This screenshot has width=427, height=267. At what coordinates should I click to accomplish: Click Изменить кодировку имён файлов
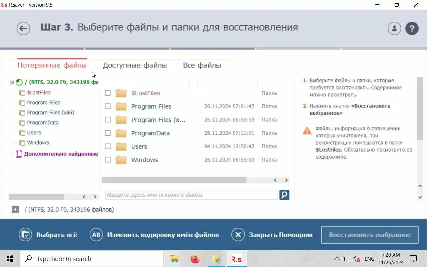point(163,235)
